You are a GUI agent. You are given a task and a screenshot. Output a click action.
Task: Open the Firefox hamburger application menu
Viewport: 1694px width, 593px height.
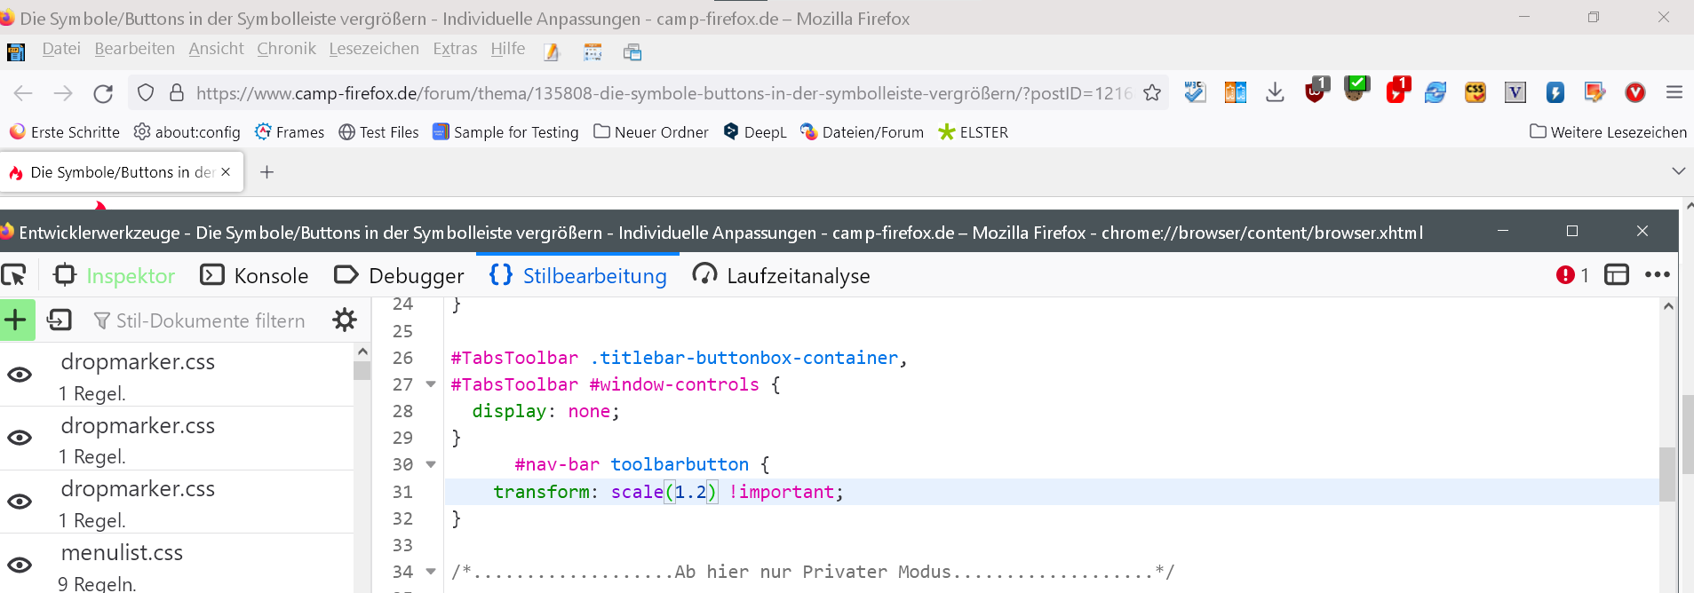(1674, 92)
